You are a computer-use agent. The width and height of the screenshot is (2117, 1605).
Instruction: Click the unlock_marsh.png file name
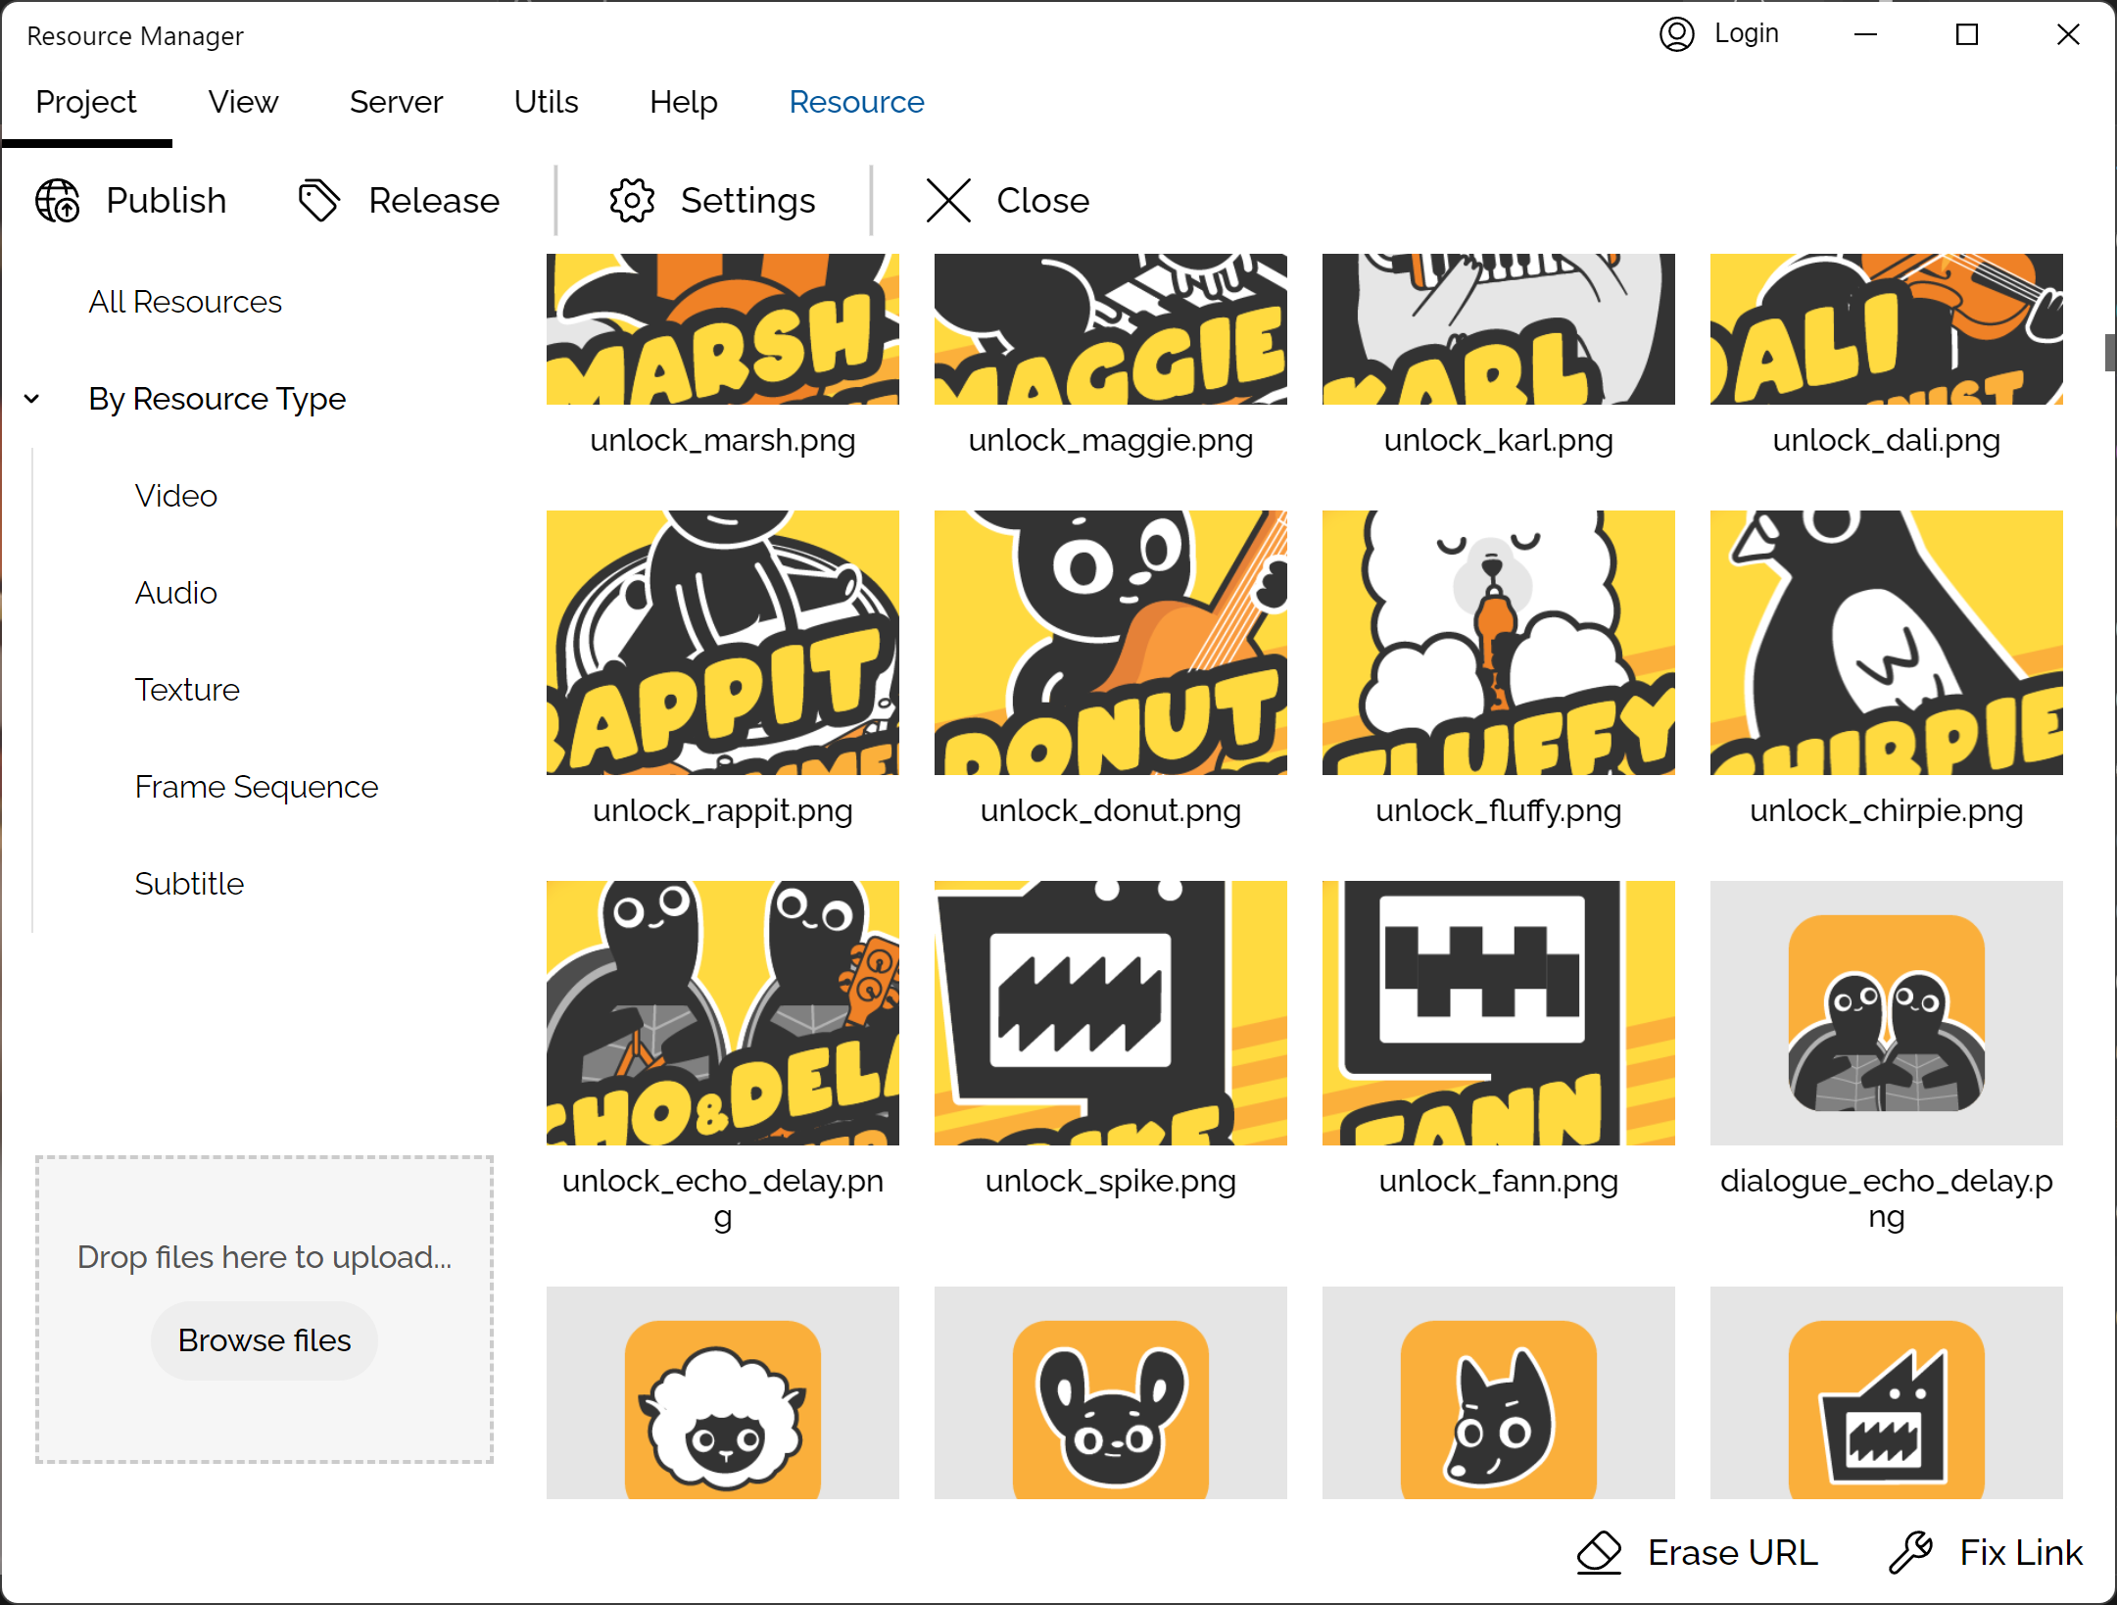tap(723, 441)
